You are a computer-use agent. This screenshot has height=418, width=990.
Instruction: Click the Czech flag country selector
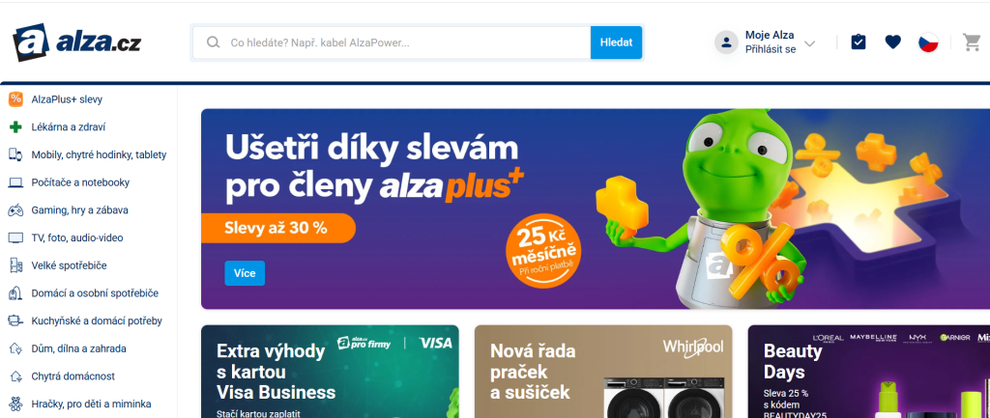[928, 42]
